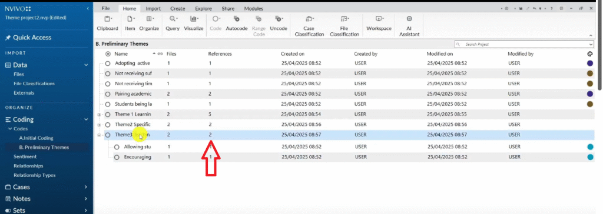Image resolution: width=603 pixels, height=214 pixels.
Task: Open the File menu
Action: 106,8
